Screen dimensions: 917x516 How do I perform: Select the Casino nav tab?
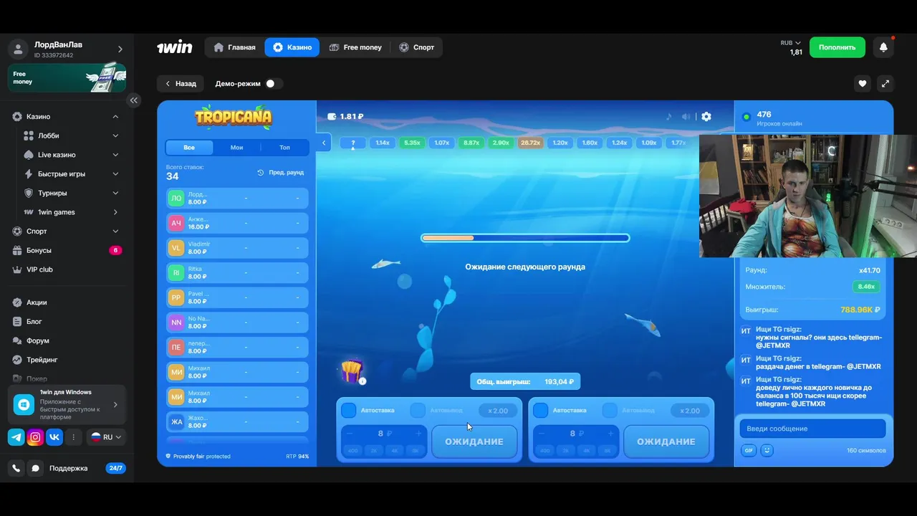[x=292, y=47]
